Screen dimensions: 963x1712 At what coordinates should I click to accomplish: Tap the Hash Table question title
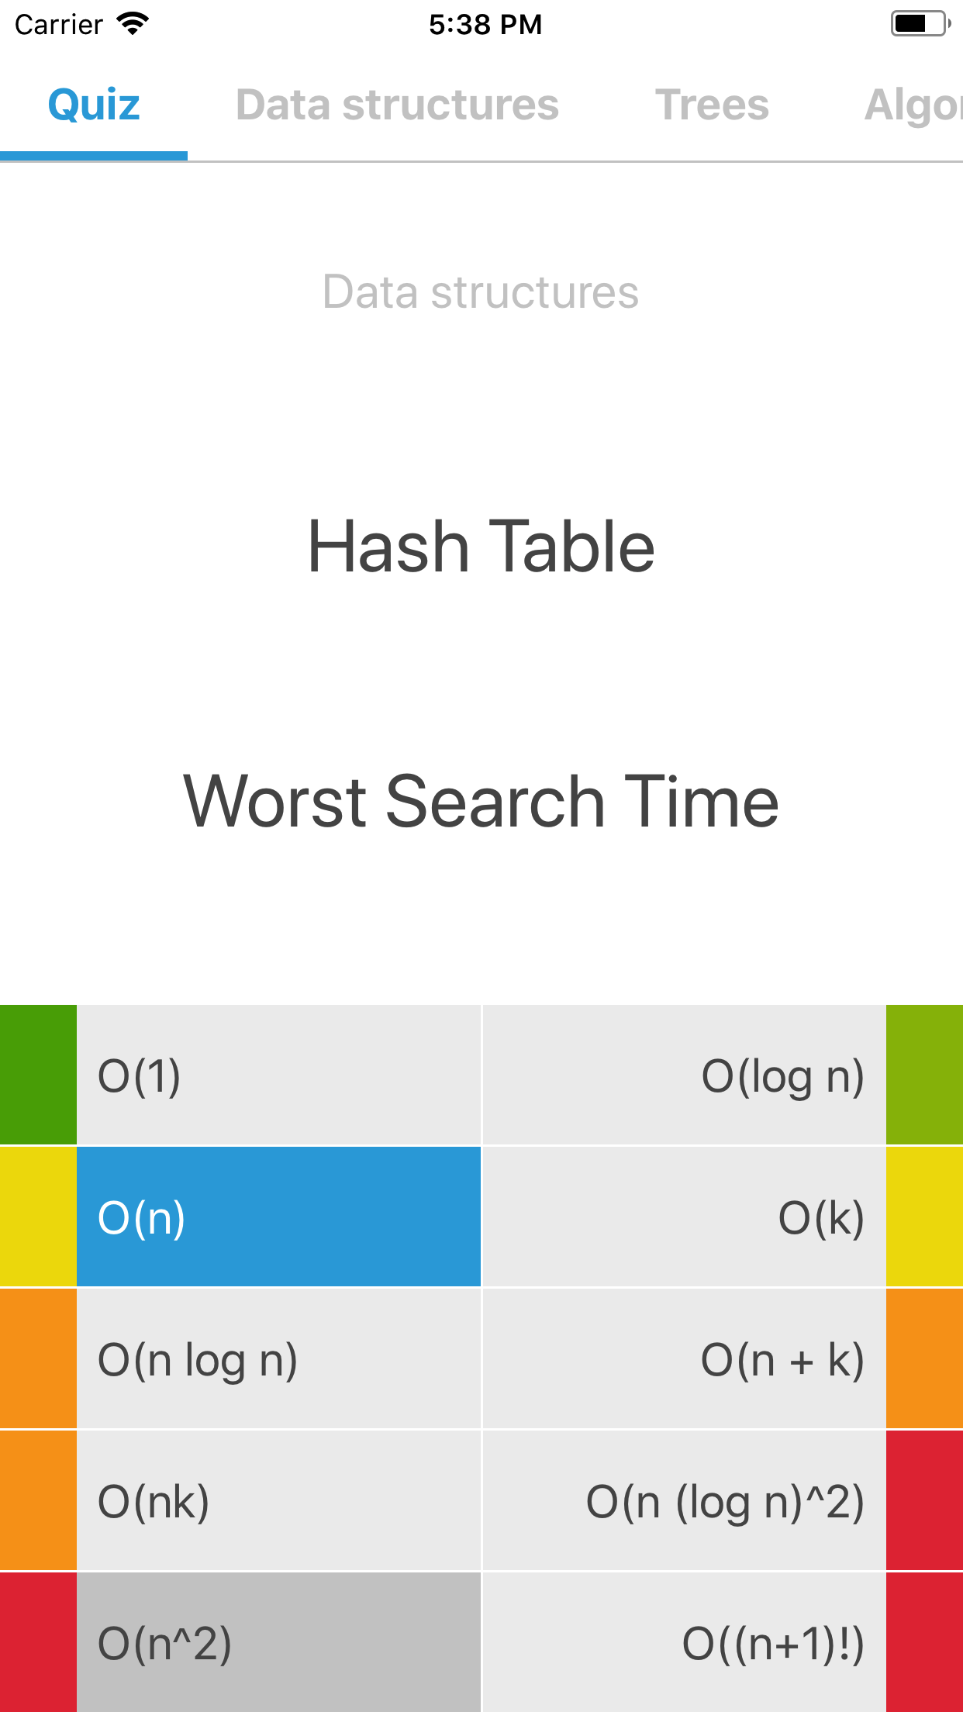coord(481,547)
